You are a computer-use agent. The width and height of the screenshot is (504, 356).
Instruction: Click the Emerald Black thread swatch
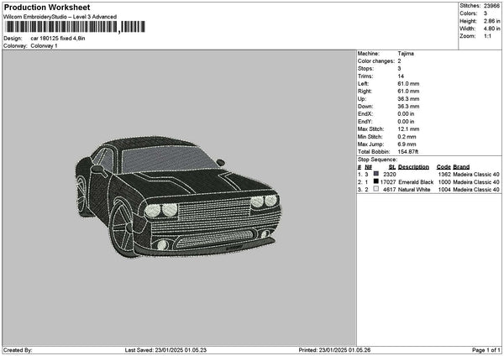pos(375,181)
